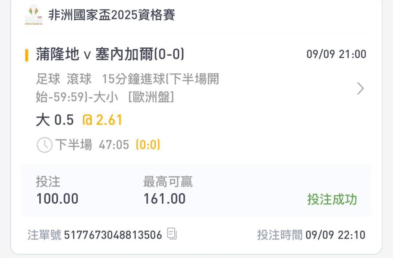
Task: Click the 下半場 47:05 match time
Action: 92,145
